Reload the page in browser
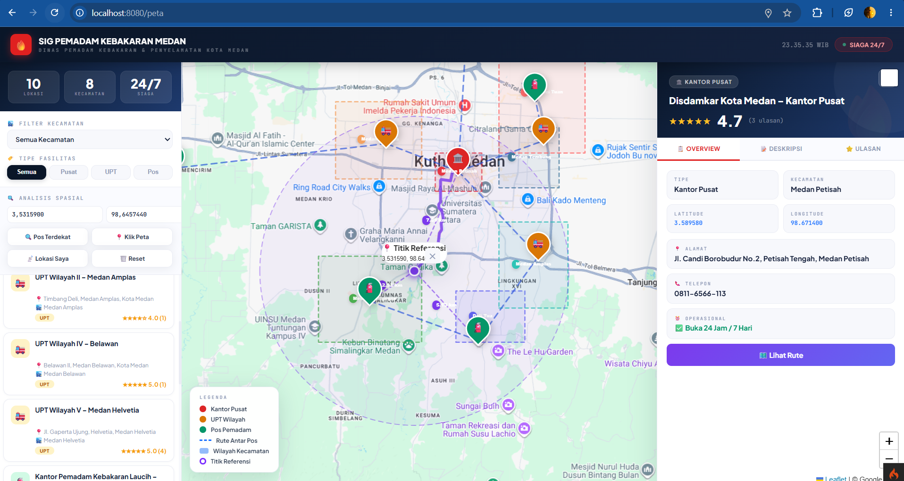 pos(55,13)
